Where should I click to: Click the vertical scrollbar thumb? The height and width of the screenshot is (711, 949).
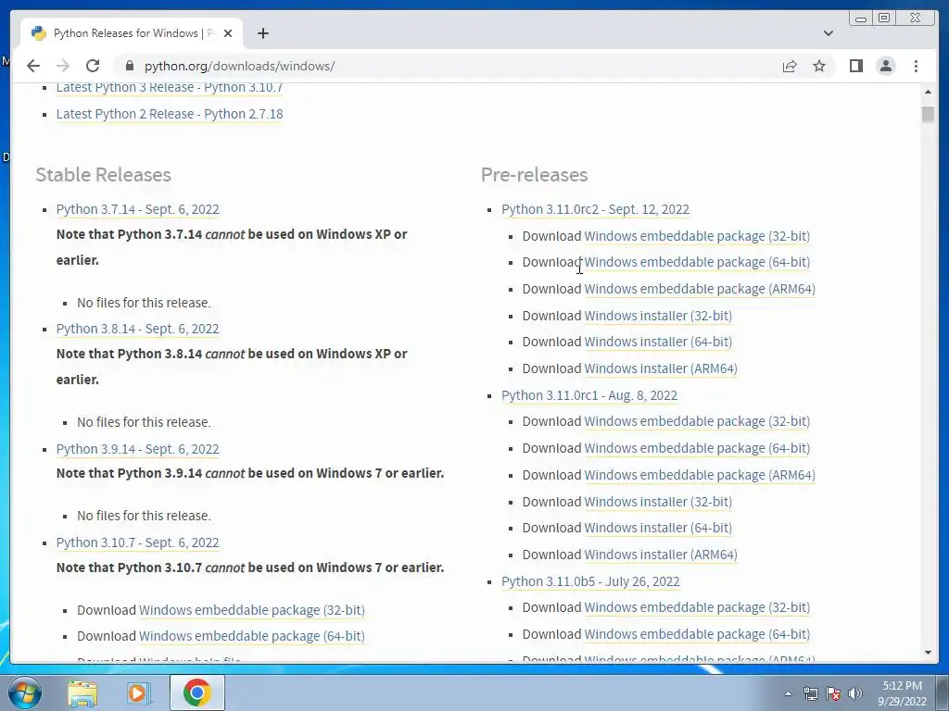[928, 114]
